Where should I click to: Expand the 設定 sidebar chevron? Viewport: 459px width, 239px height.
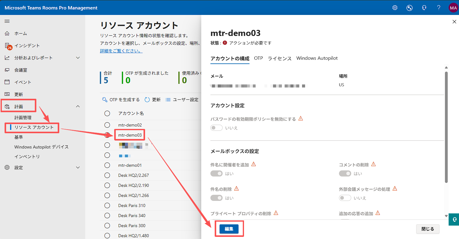(78, 167)
